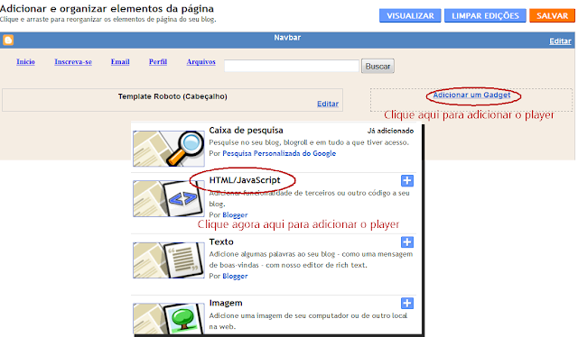Add the HTML/JavaScript gadget with plus icon
The image size is (578, 337).
click(x=407, y=180)
